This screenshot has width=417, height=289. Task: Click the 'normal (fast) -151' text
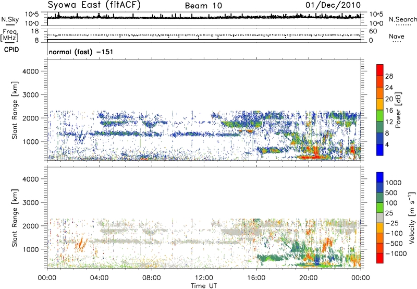point(81,52)
